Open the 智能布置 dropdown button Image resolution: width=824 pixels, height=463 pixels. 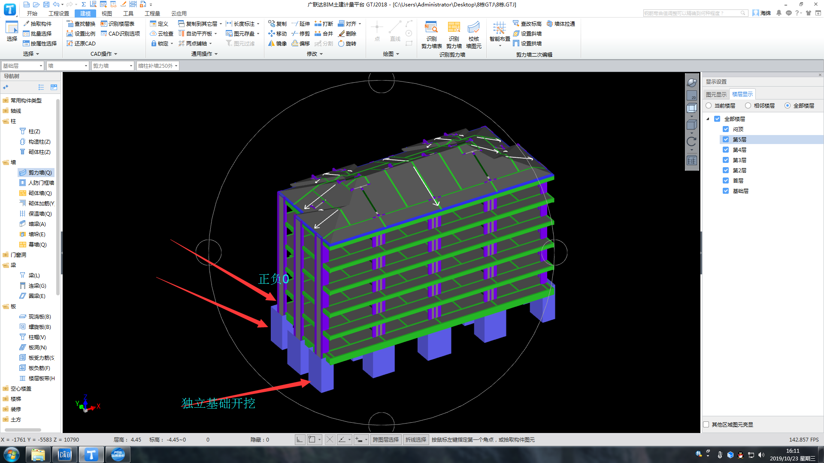pos(500,34)
